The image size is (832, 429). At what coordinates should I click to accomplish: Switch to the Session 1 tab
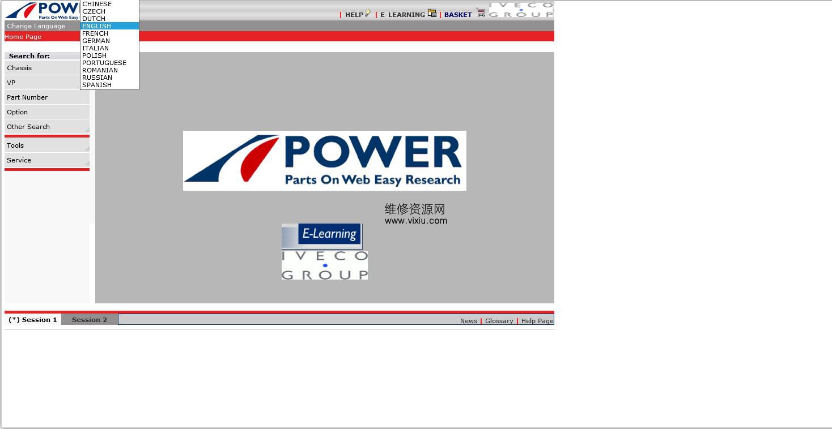pos(33,320)
